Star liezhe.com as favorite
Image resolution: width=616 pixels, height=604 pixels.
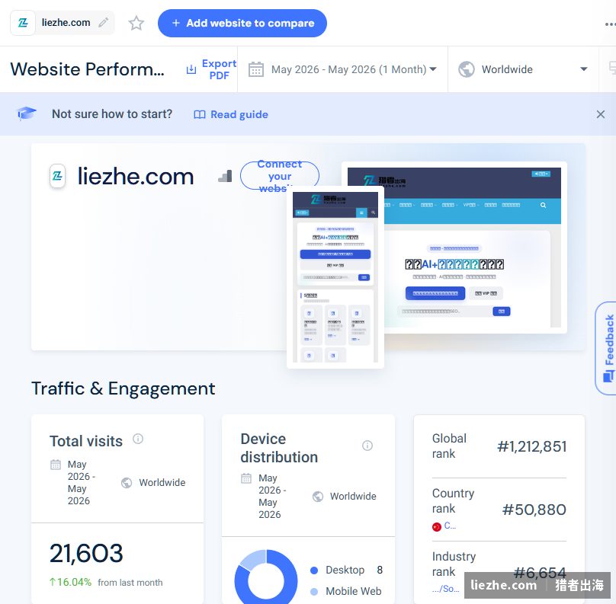tap(136, 23)
